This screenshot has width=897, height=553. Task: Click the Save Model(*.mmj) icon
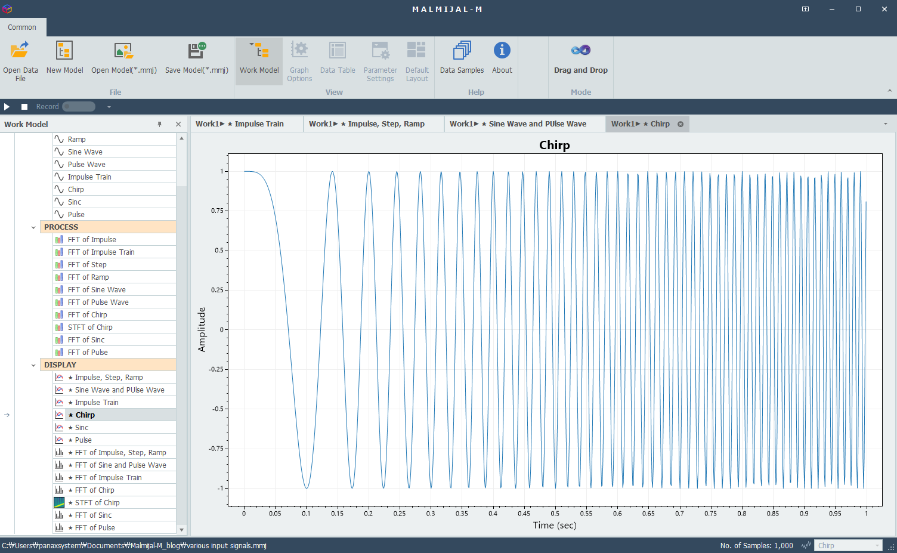pos(197,50)
